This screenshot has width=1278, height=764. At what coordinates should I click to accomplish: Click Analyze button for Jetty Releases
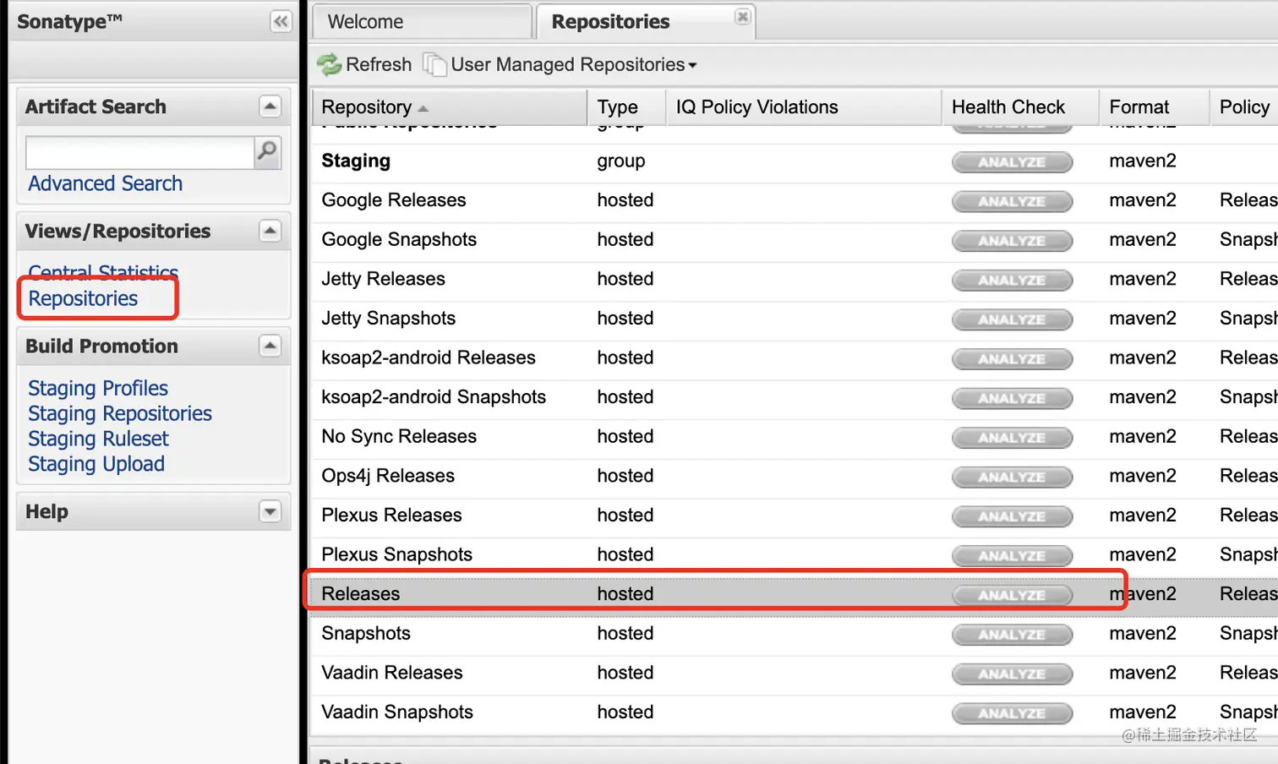(1012, 280)
